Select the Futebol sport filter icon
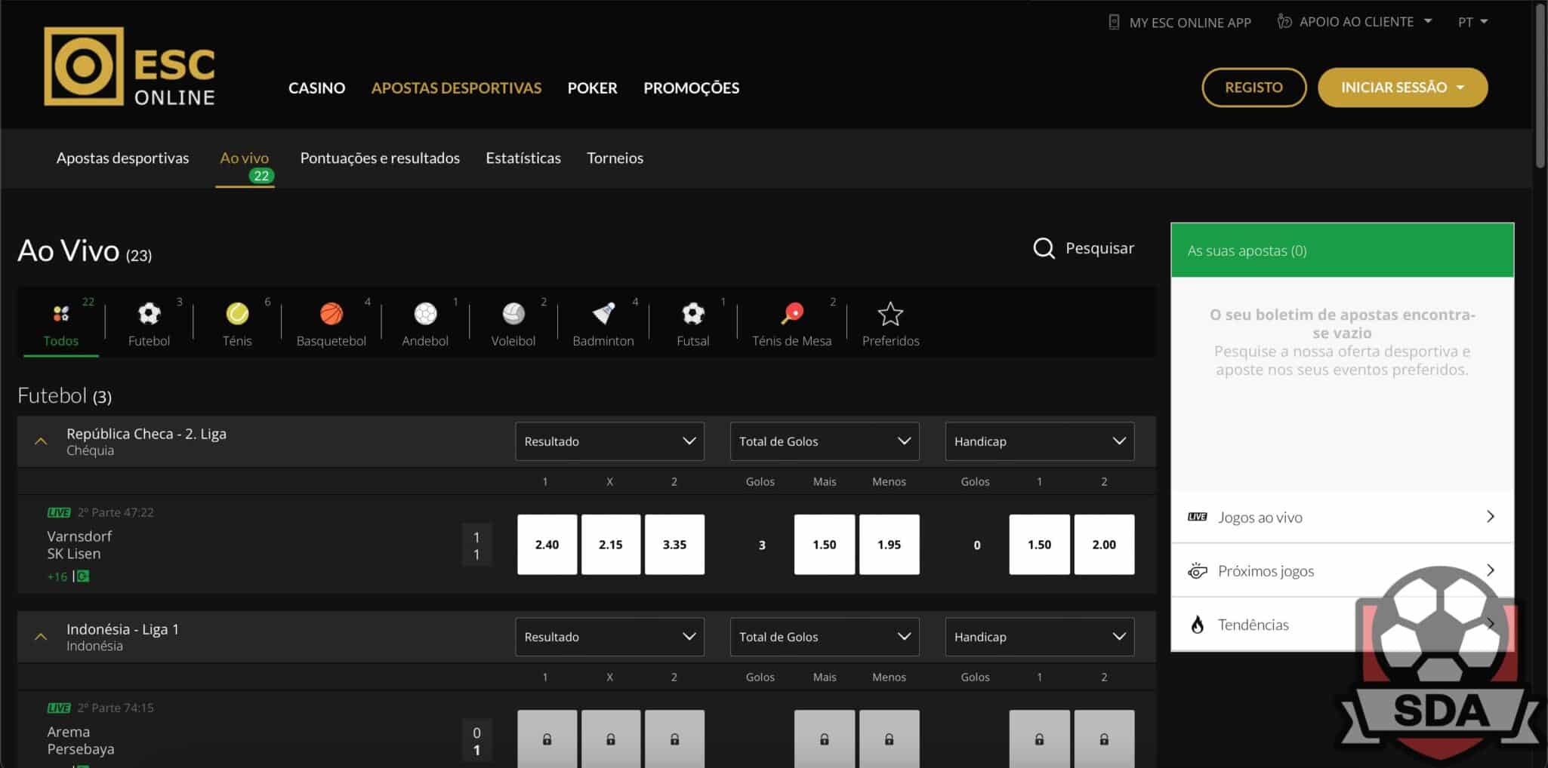1548x768 pixels. [149, 314]
